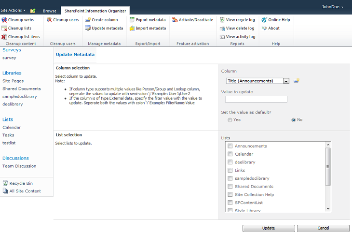Open the JohnDoe user menu
Screen dimensions: 352x234
coord(332,7)
